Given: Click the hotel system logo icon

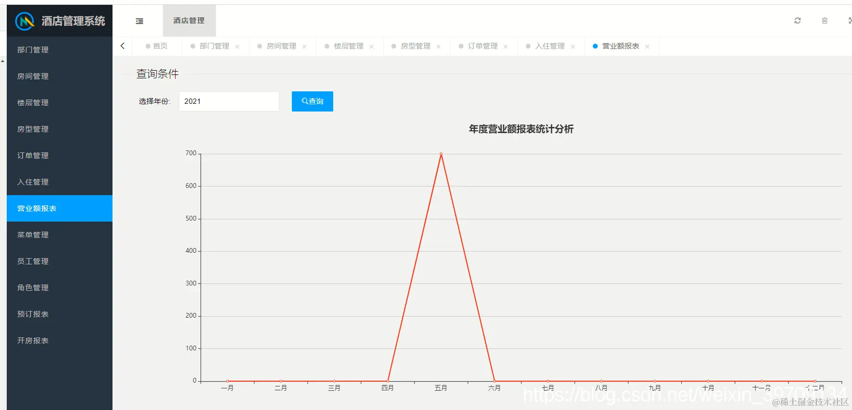Looking at the screenshot, I should [25, 21].
